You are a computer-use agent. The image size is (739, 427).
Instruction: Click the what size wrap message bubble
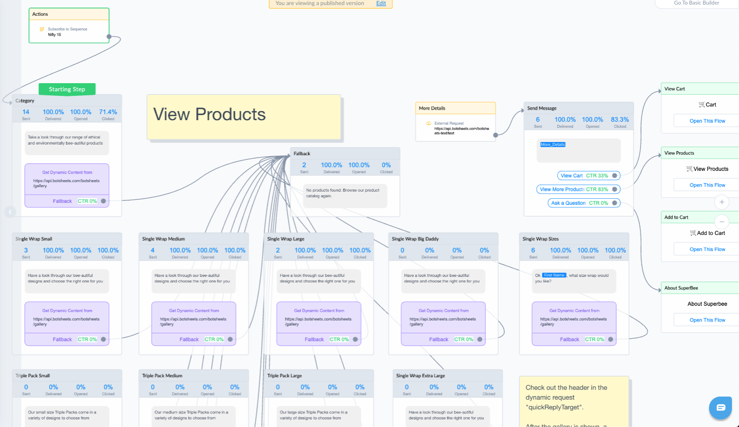tap(574, 281)
